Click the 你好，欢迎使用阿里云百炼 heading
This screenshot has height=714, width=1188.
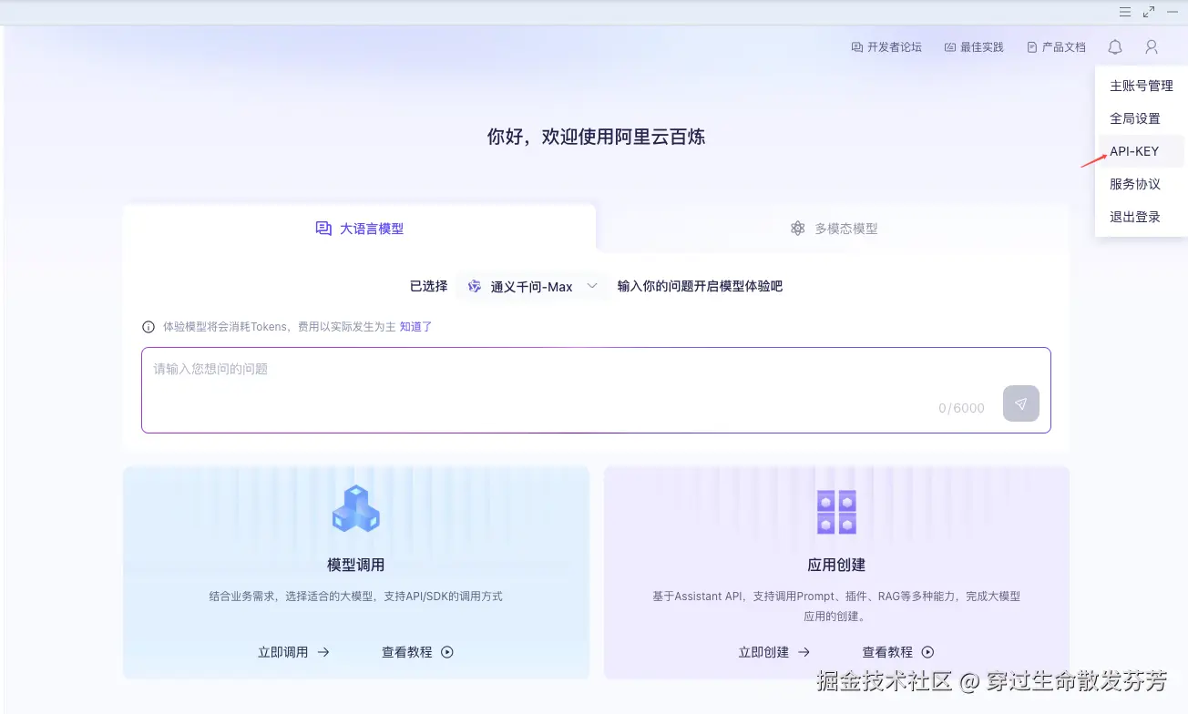pos(596,138)
